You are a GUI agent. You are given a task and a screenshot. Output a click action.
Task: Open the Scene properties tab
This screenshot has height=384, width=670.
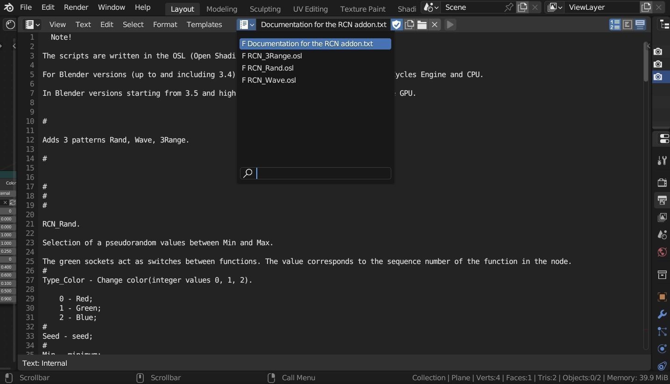click(662, 235)
